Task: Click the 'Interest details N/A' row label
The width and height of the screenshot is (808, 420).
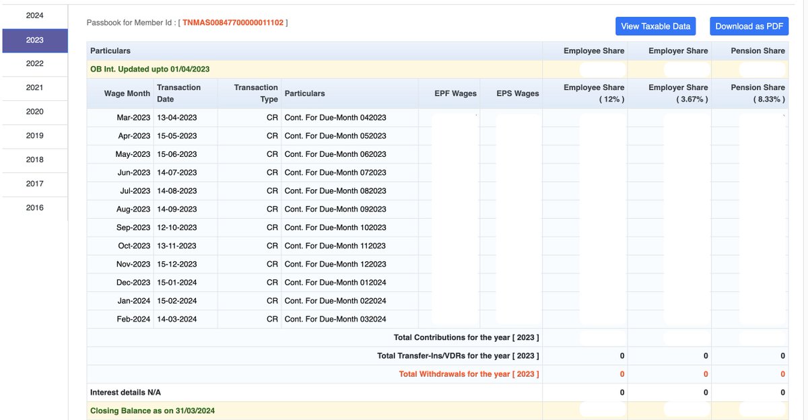Action: 125,392
